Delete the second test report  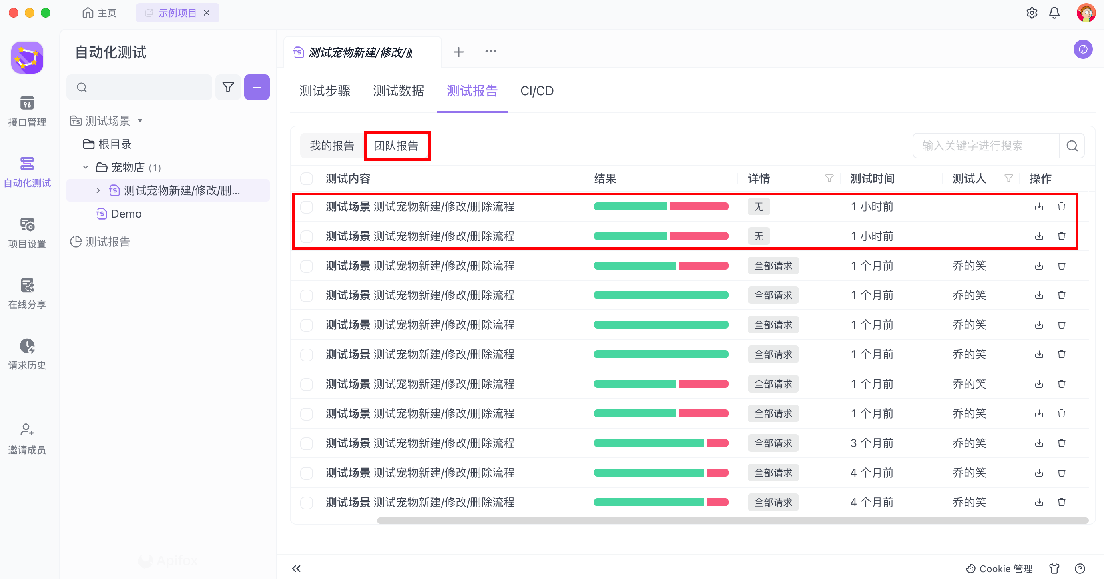[1061, 236]
